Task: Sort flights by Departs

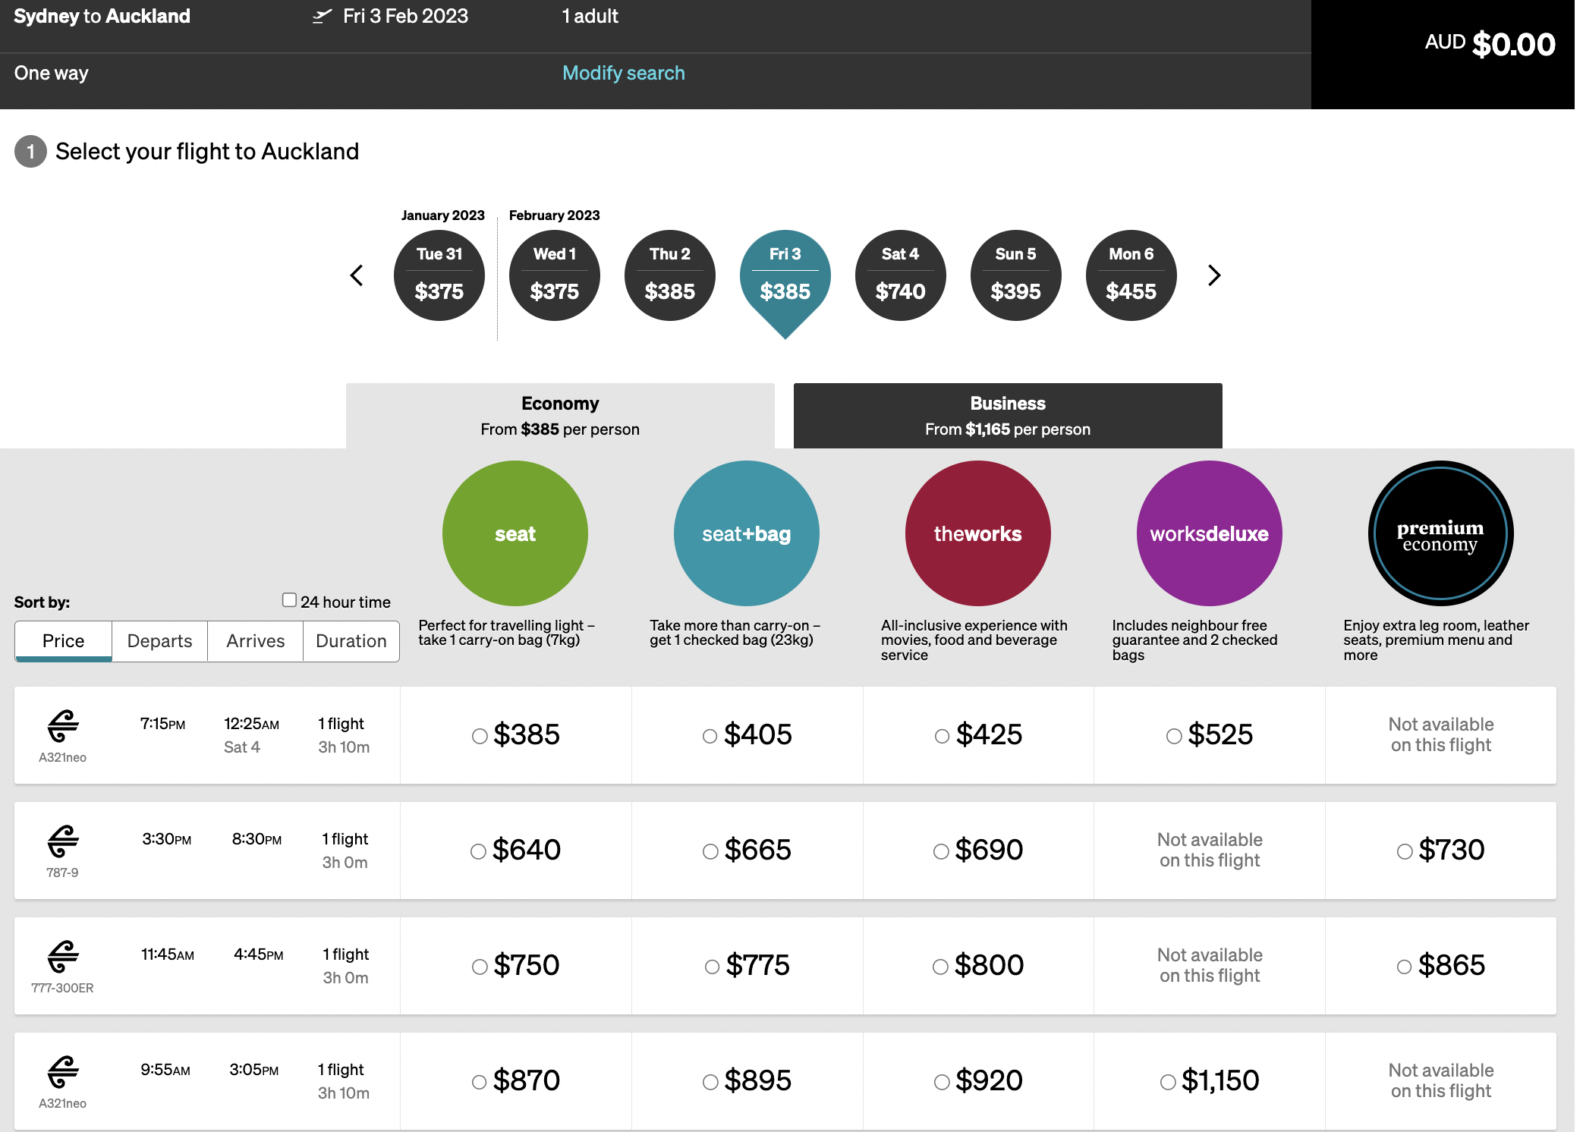Action: pos(159,641)
